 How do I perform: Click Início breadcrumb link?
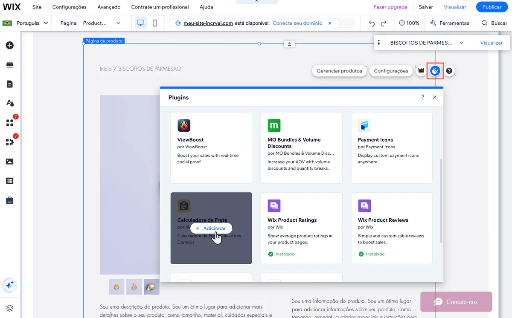point(106,69)
